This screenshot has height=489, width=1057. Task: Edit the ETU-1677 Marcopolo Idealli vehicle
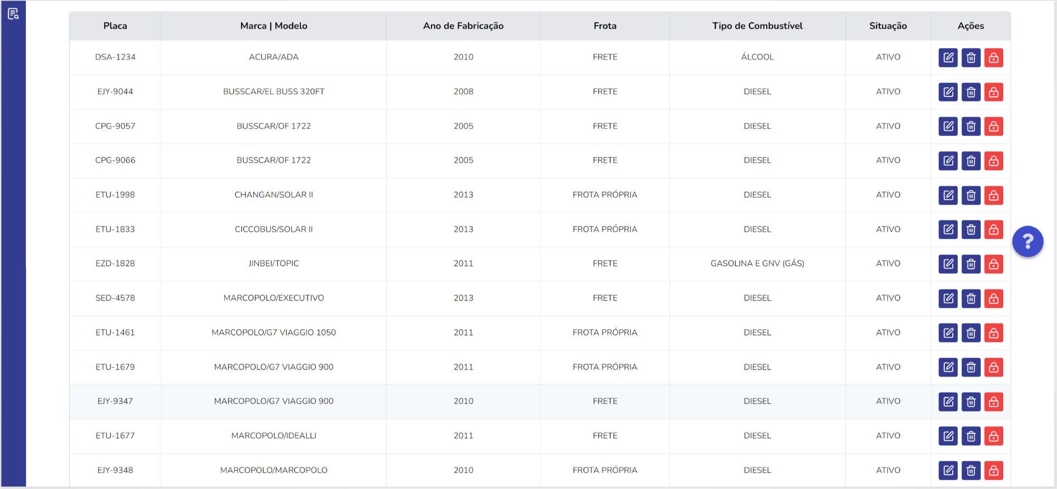pos(948,436)
